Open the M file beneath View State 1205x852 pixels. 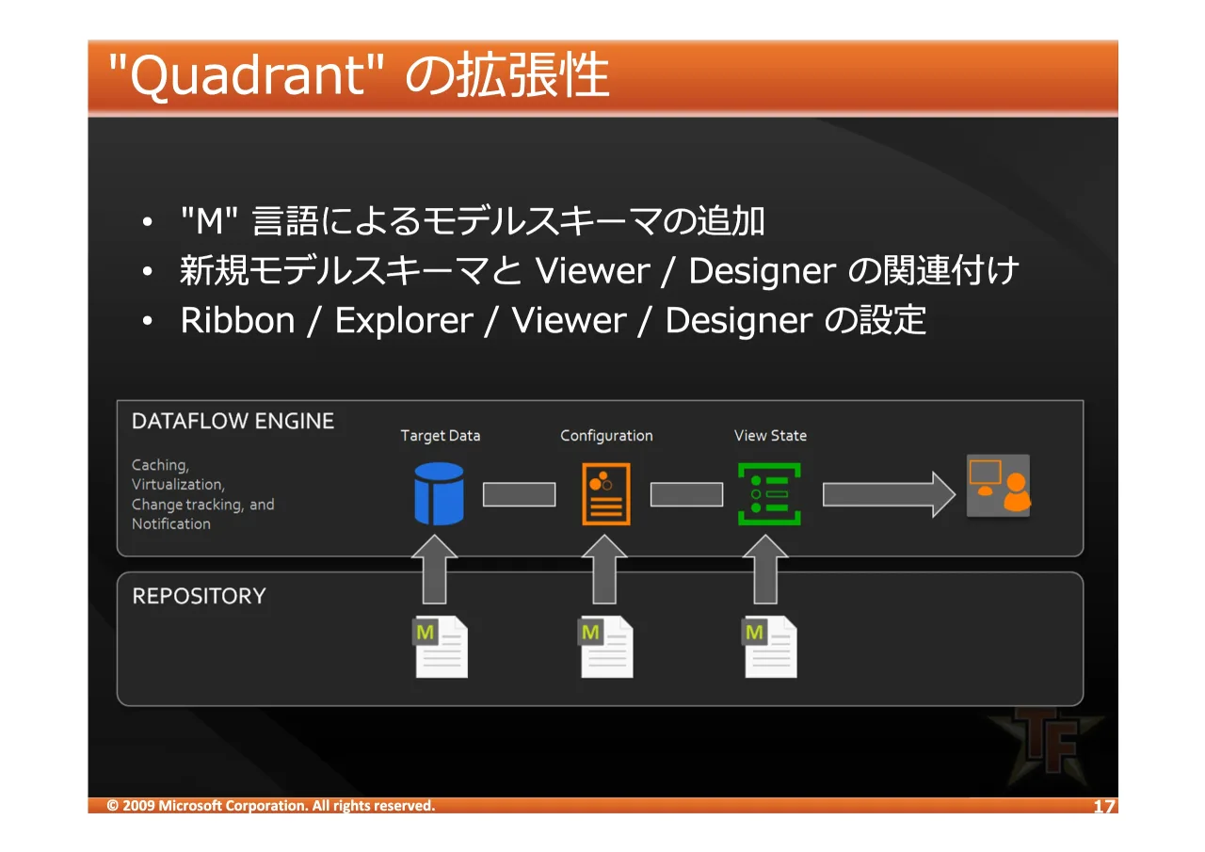coord(770,647)
